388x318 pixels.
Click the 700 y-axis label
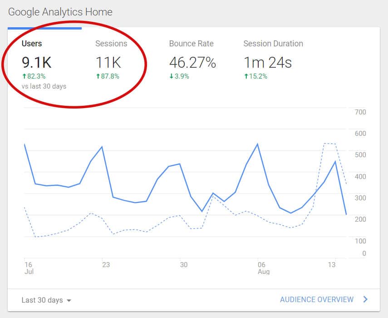(360, 112)
